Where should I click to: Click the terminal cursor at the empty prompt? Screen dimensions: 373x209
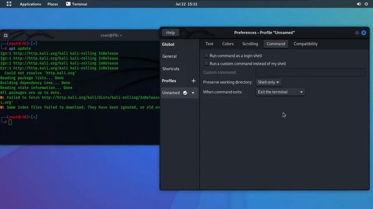[x=10, y=122]
